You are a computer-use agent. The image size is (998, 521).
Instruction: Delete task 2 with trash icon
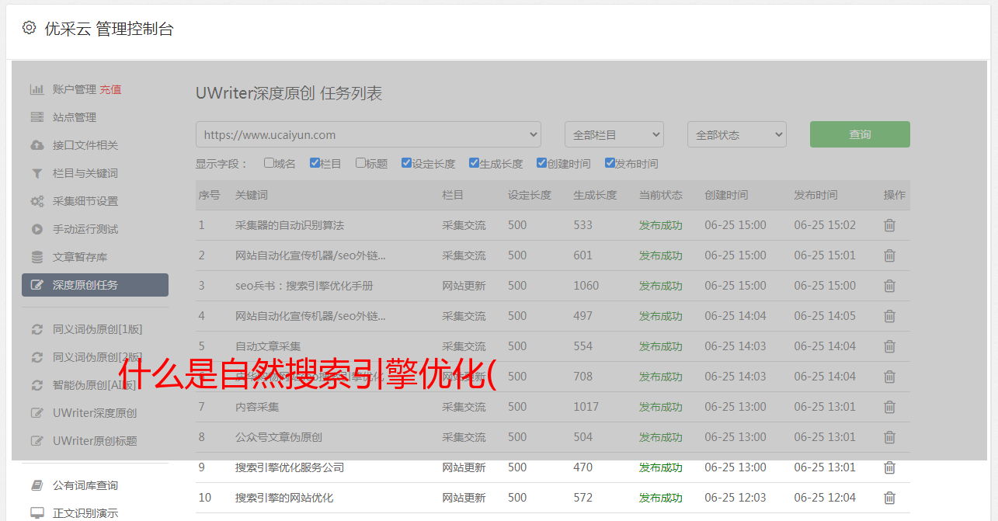[890, 255]
